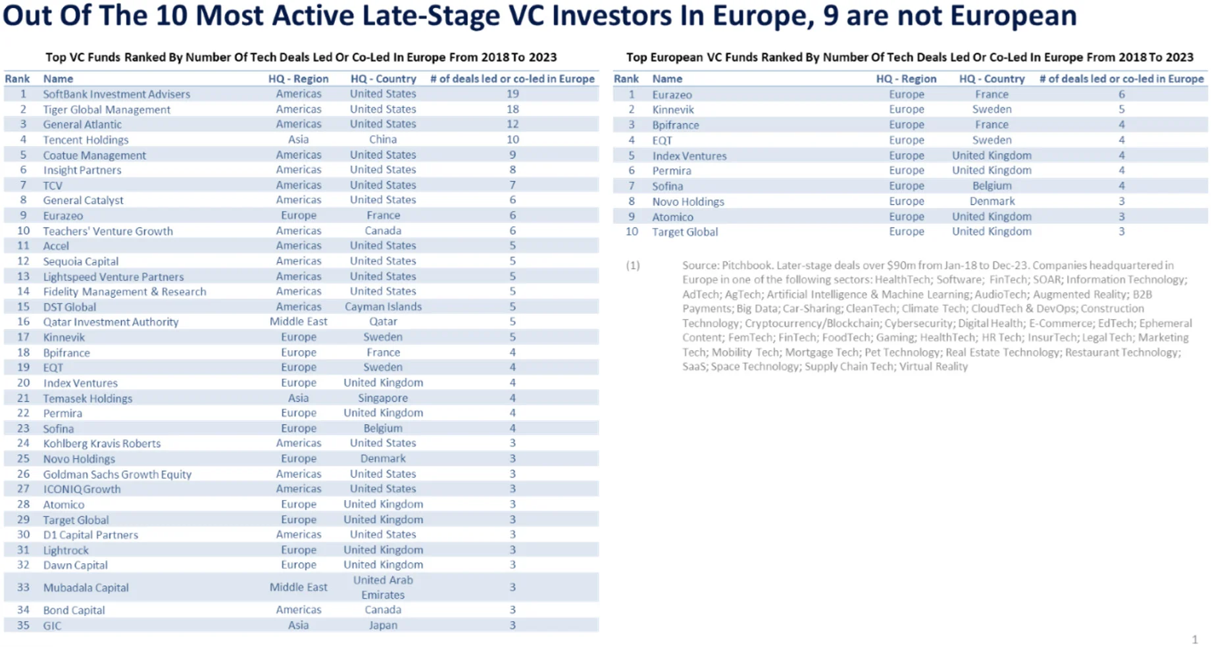This screenshot has height=656, width=1229.
Task: Click the Temasek Holdings name cell
Action: [88, 398]
